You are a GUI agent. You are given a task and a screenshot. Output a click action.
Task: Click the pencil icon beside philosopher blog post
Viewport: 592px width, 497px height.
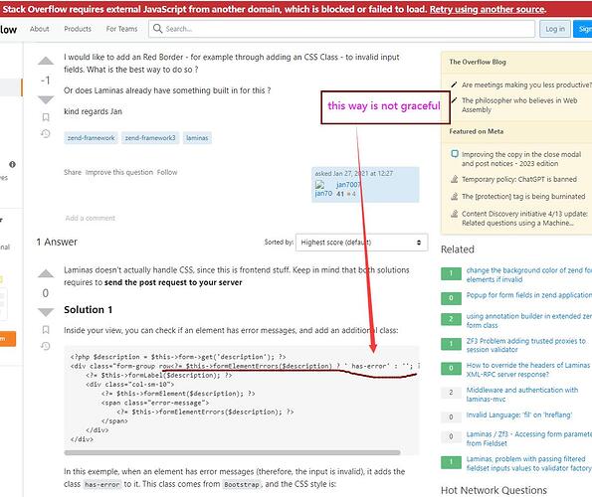click(454, 100)
